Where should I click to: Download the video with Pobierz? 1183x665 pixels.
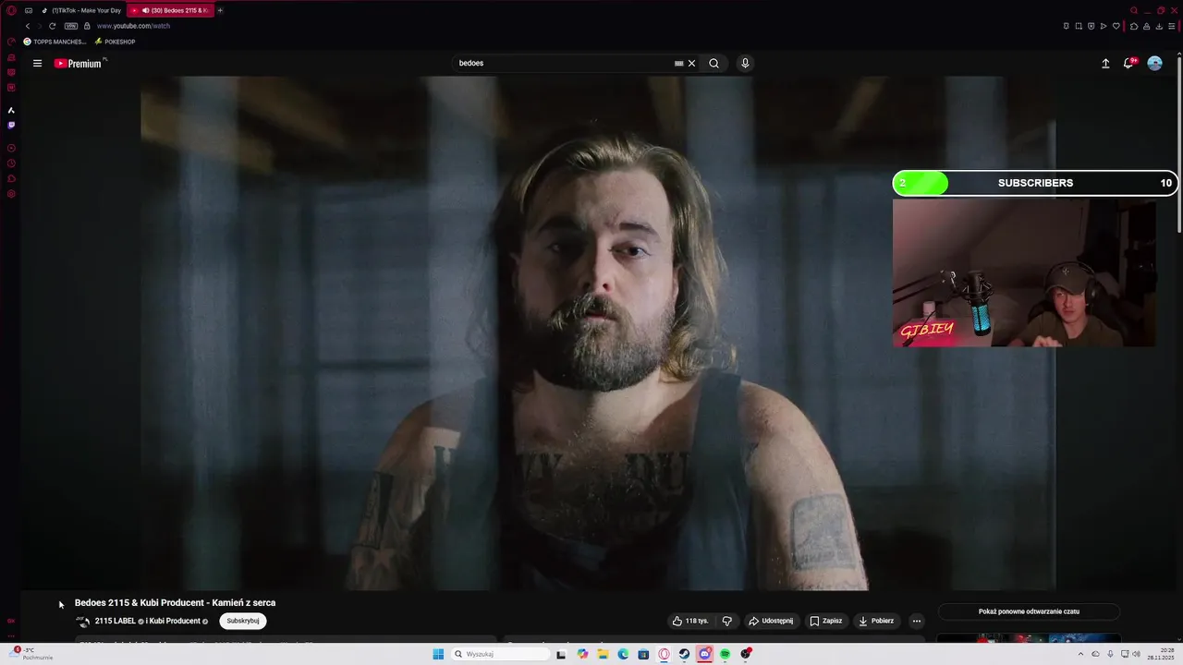(x=876, y=621)
